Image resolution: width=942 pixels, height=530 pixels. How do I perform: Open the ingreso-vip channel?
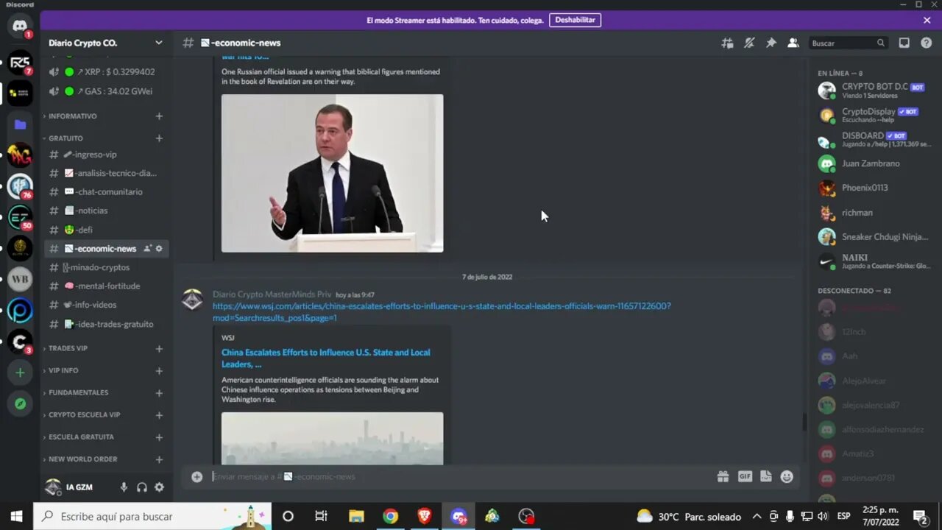coord(106,155)
